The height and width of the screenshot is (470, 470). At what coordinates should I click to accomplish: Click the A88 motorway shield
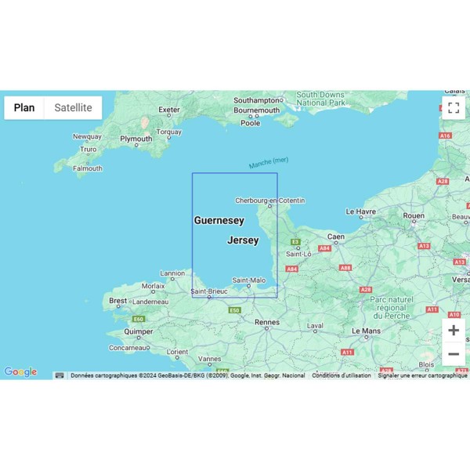click(x=345, y=268)
